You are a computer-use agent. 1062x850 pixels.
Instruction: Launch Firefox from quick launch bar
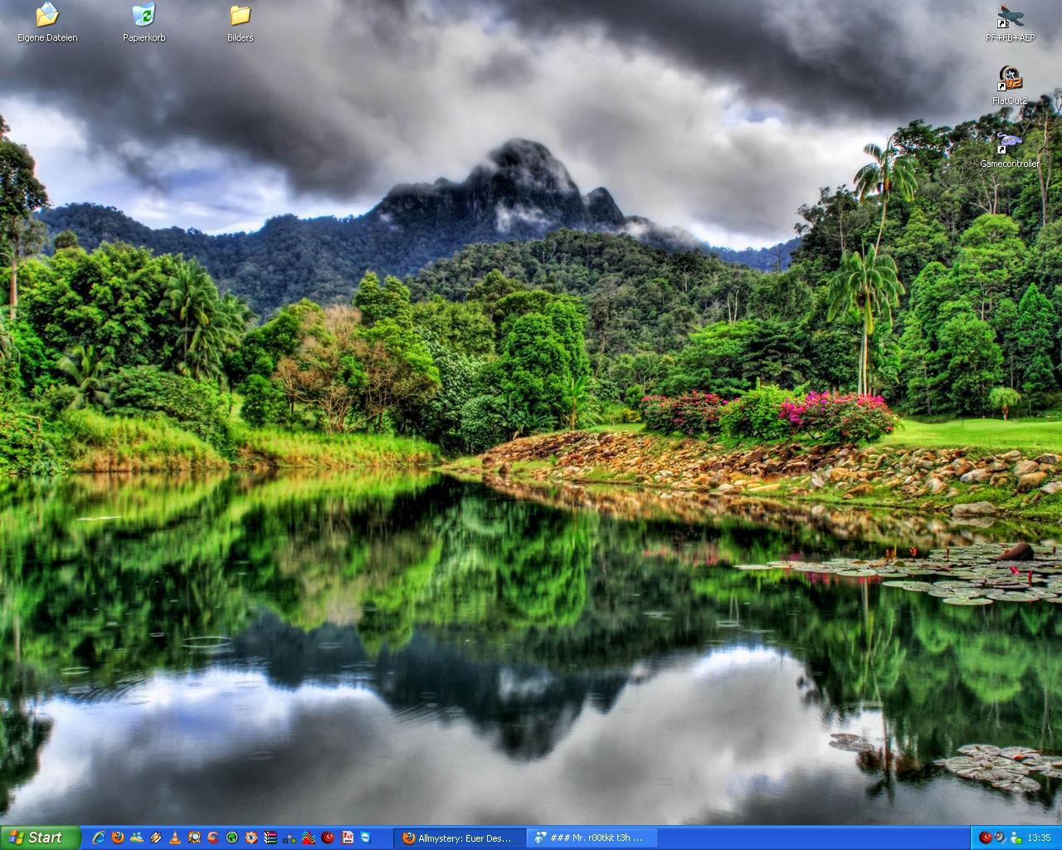[x=118, y=838]
